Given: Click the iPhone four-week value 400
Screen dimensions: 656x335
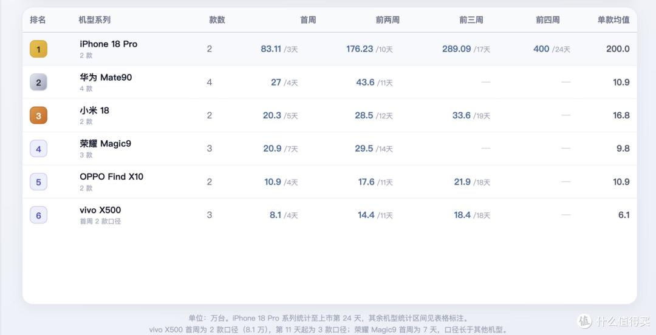Looking at the screenshot, I should (541, 49).
